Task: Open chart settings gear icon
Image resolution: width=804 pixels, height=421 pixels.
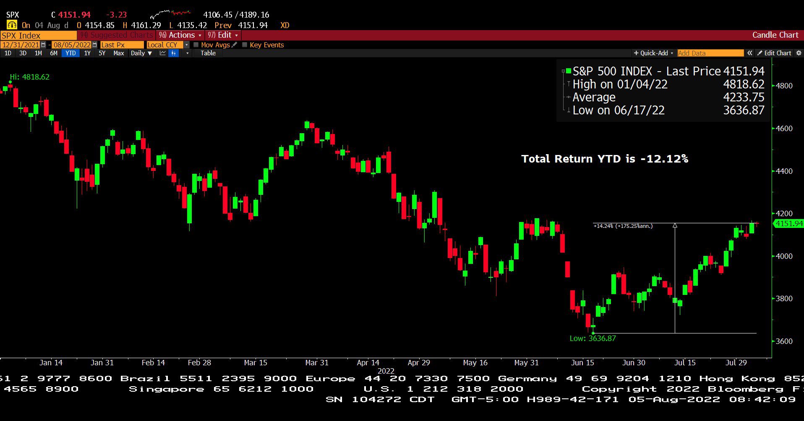Action: click(x=799, y=53)
